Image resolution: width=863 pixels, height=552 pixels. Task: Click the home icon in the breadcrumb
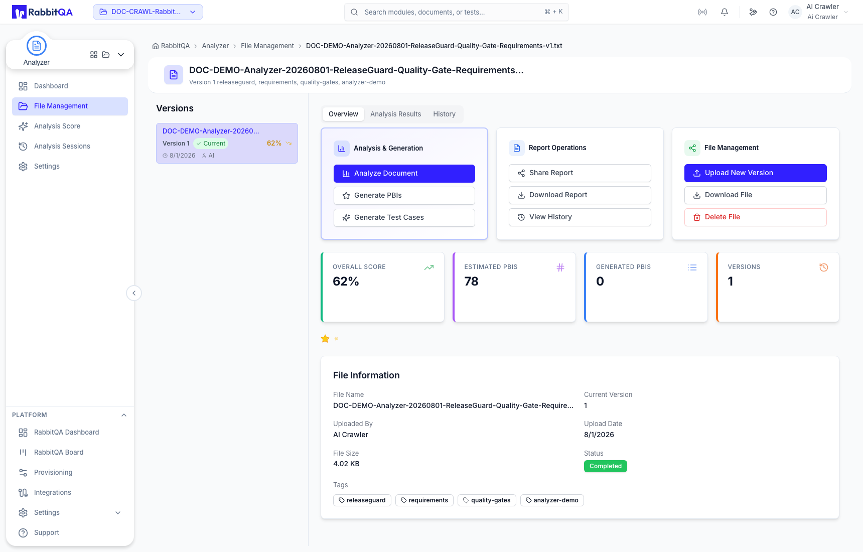click(x=156, y=46)
